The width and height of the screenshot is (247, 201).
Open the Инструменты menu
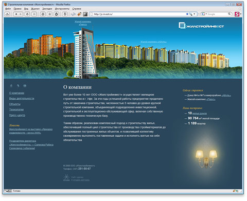coord(62,9)
